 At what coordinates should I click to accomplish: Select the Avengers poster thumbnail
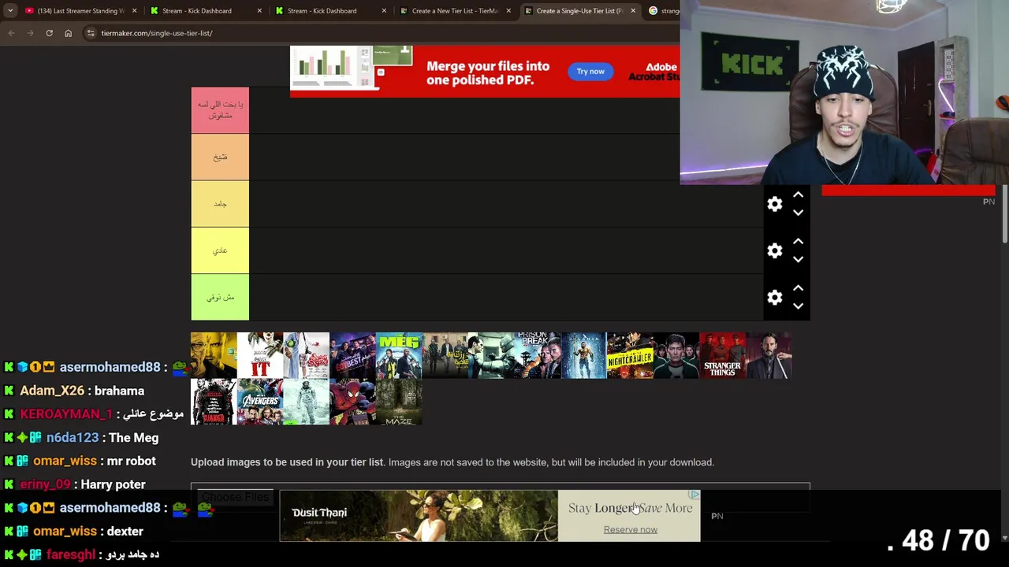pos(260,402)
